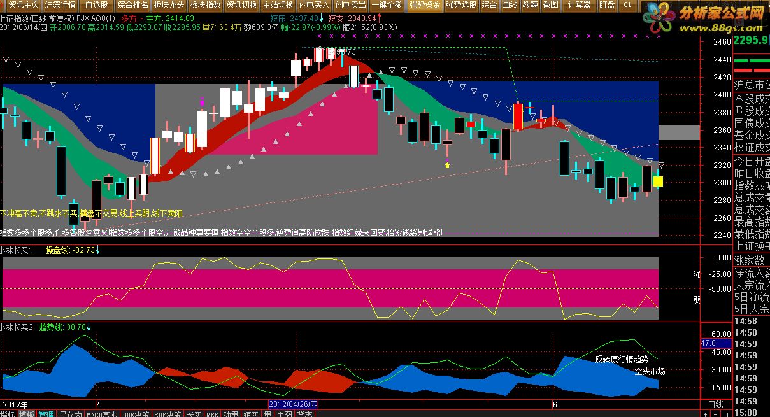This screenshot has width=770, height=417.
Task: Click the 闪电买入 quick buy button
Action: coord(315,4)
